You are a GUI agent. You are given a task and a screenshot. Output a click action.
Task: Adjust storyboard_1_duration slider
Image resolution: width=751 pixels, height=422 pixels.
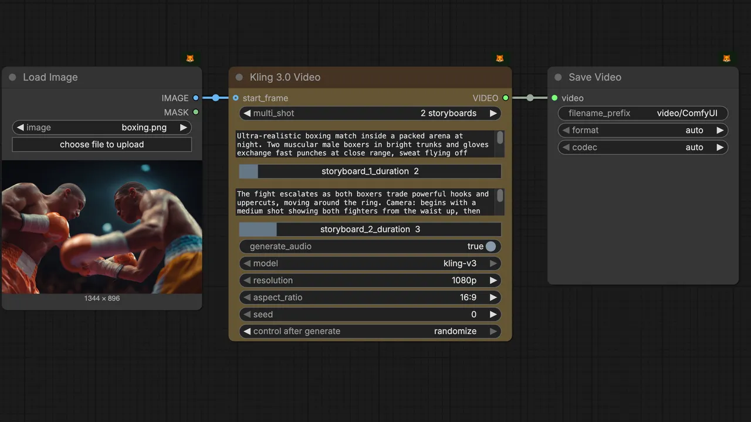pyautogui.click(x=370, y=171)
